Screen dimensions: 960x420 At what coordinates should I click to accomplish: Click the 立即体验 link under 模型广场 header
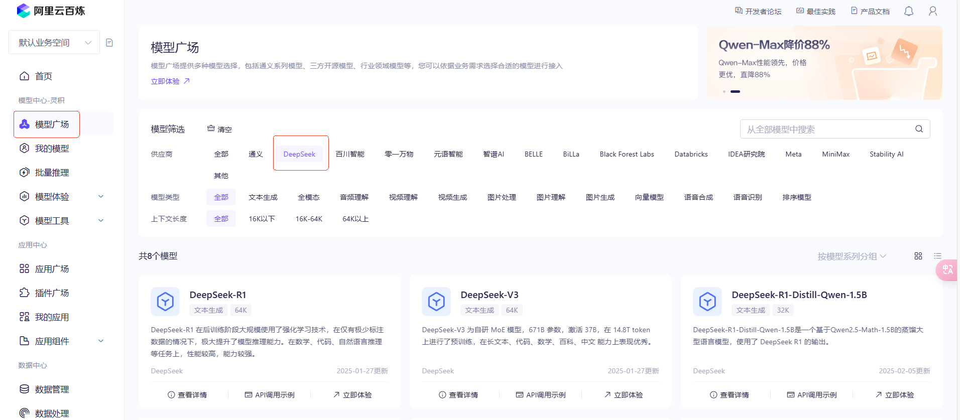171,81
